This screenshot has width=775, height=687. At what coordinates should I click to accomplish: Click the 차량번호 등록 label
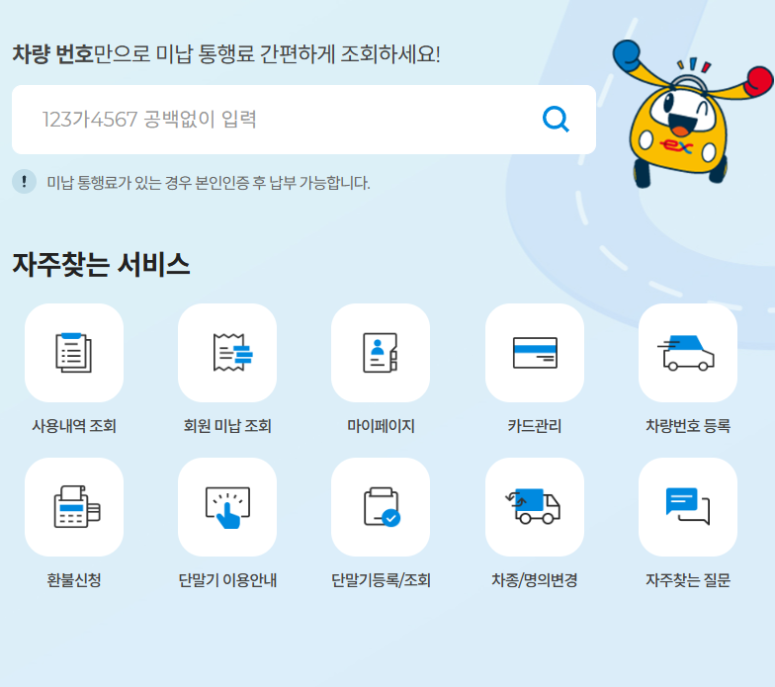(x=688, y=426)
